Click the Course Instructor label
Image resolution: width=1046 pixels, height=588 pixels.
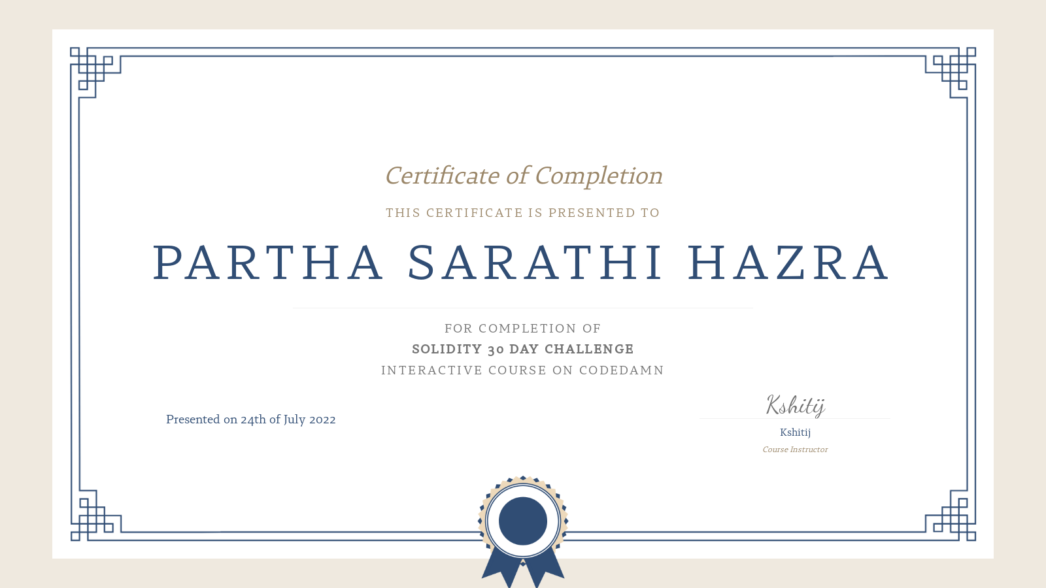tap(795, 449)
